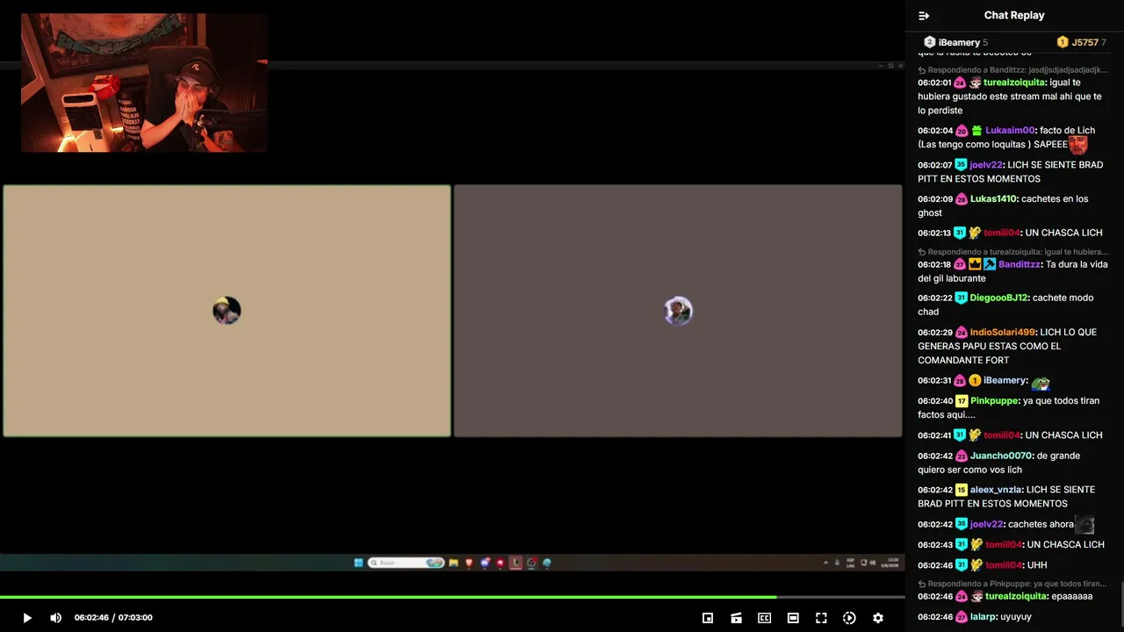Open Juancho0070 username in chat
1124x632 pixels.
tap(1000, 456)
